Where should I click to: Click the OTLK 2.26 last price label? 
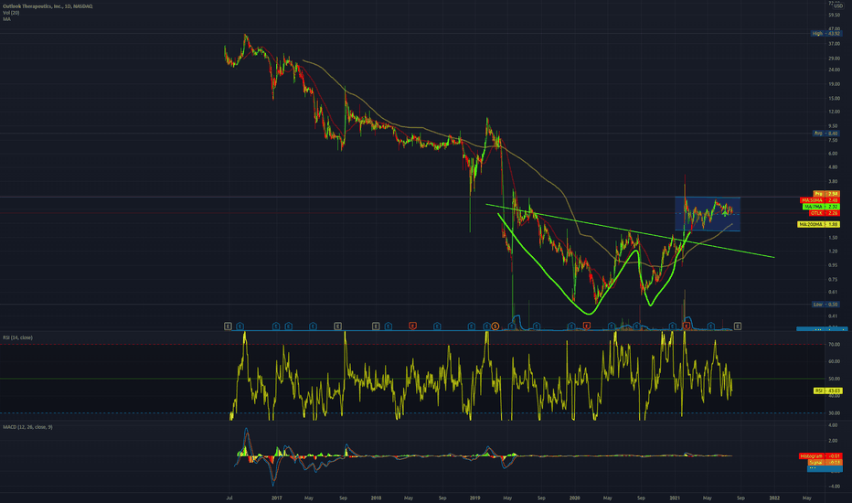tap(824, 213)
